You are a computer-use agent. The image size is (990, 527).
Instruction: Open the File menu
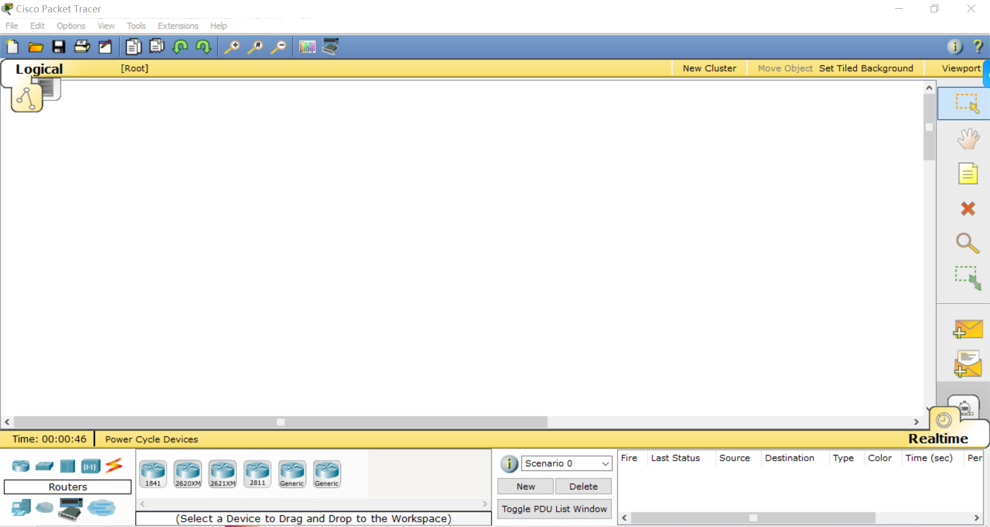[x=12, y=26]
